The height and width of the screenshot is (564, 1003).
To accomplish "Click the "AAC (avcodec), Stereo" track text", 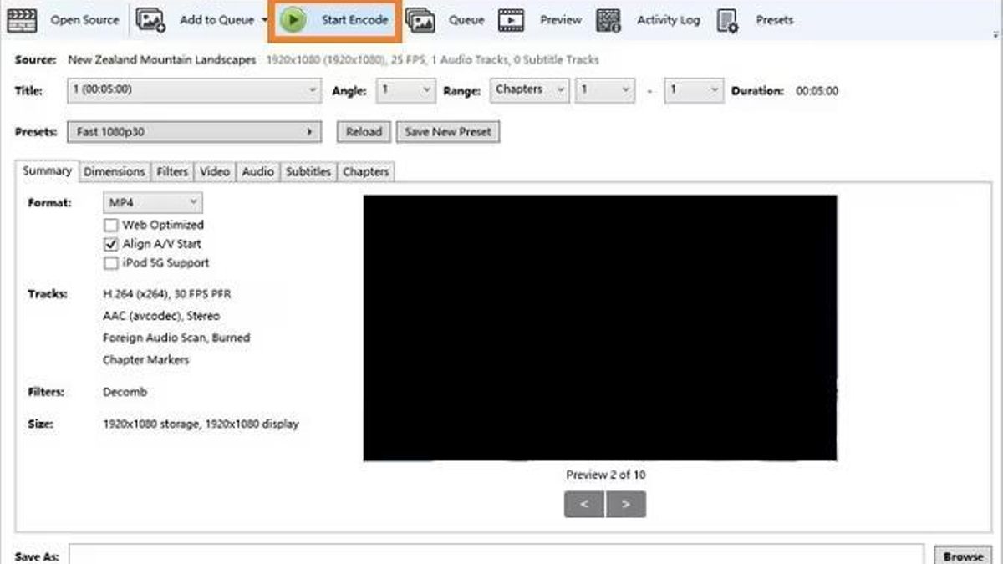I will [x=161, y=316].
